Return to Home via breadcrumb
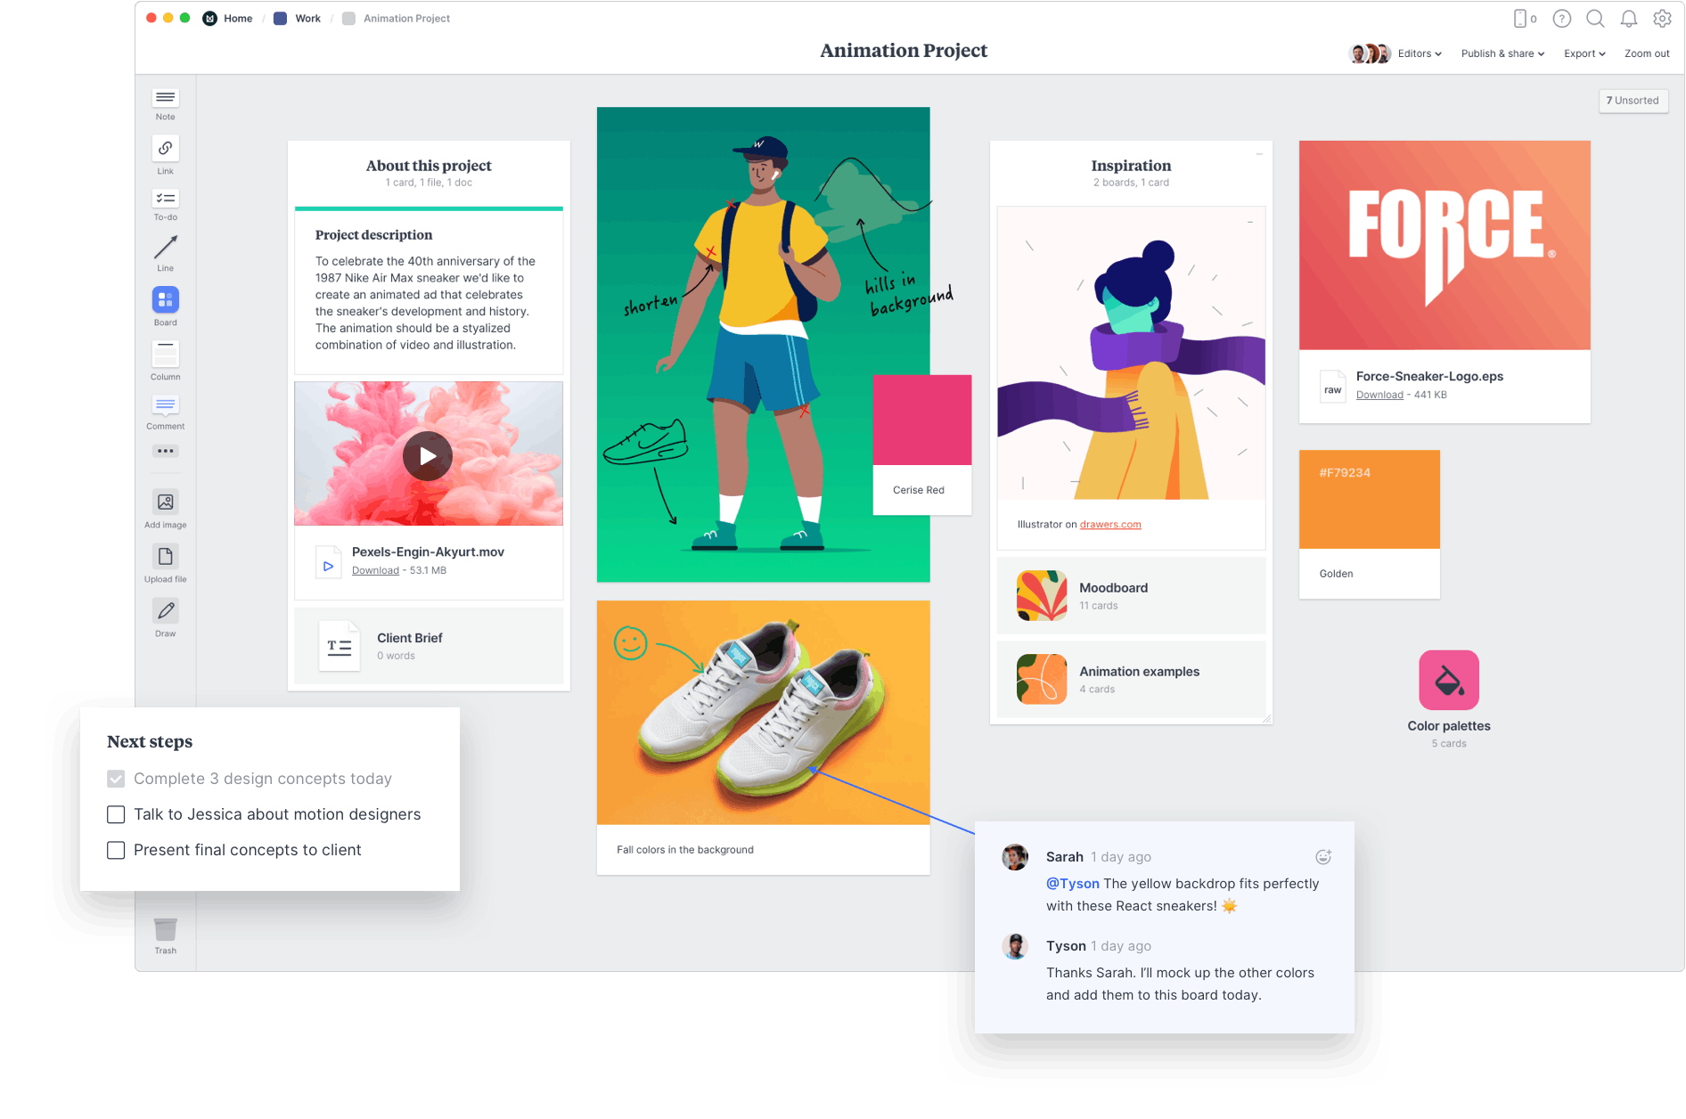The height and width of the screenshot is (1119, 1686). [236, 18]
